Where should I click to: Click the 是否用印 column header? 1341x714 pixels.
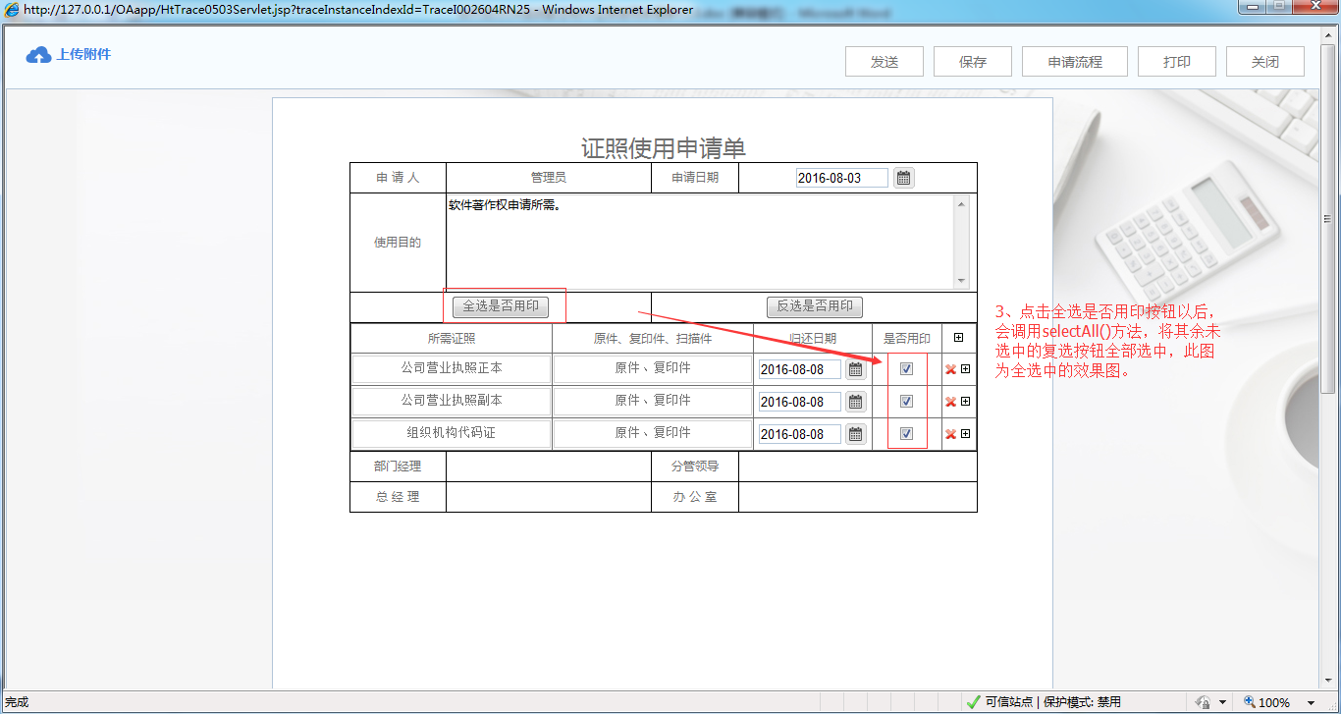click(x=907, y=339)
